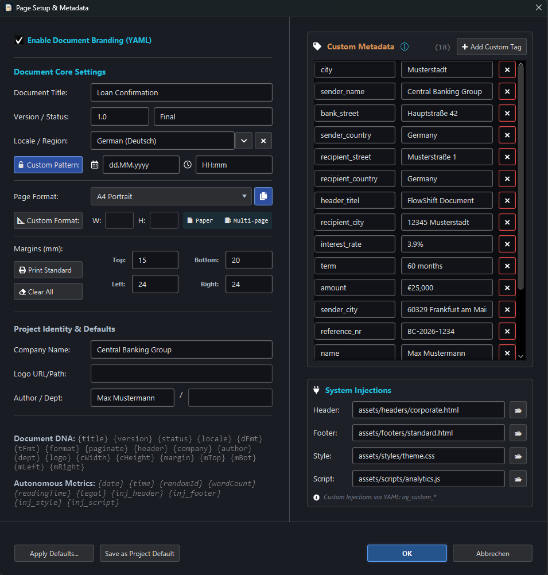The width and height of the screenshot is (548, 575).
Task: Edit the Header path corporate.html field
Action: click(x=429, y=410)
